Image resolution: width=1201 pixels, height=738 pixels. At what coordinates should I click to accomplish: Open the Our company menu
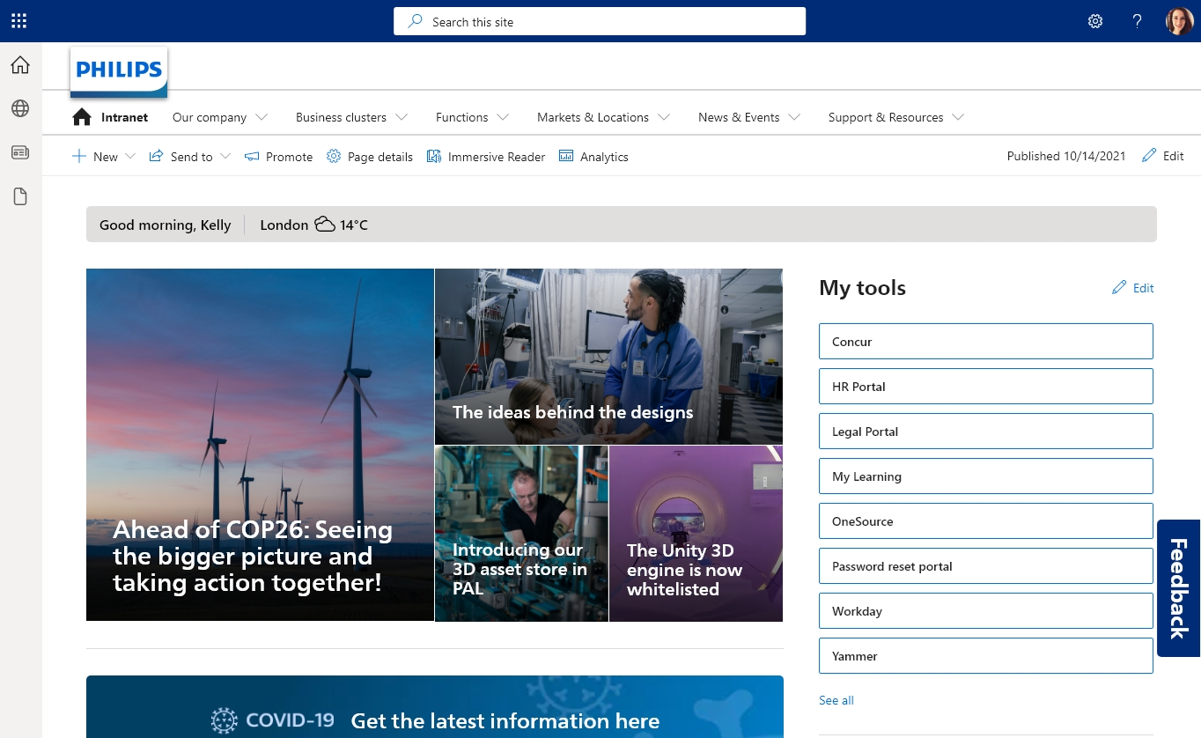[x=210, y=117]
